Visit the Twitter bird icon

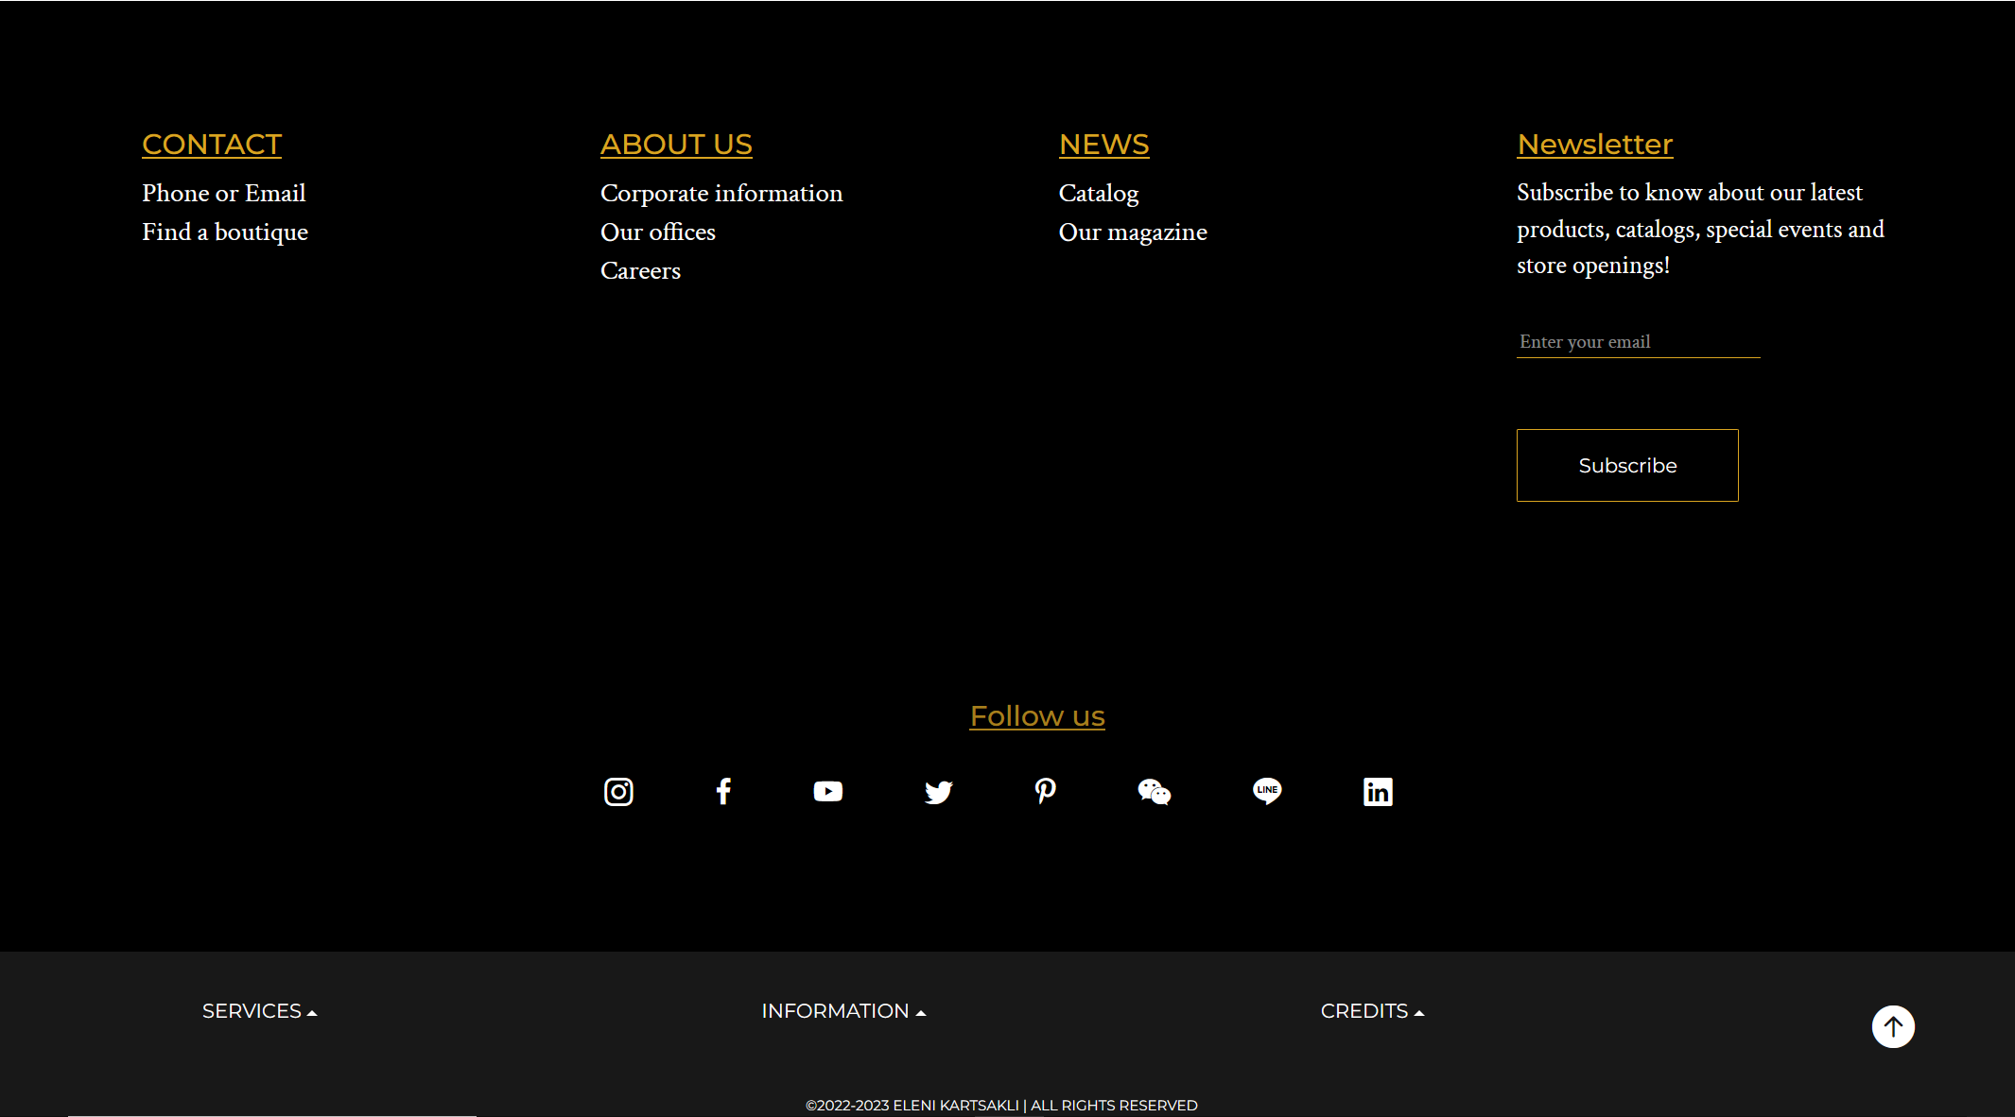[938, 791]
